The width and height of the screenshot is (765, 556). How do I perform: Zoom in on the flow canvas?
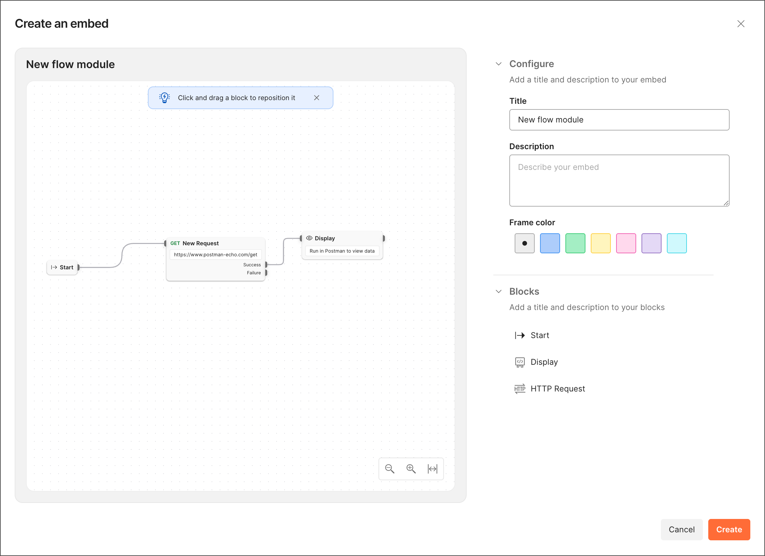411,469
